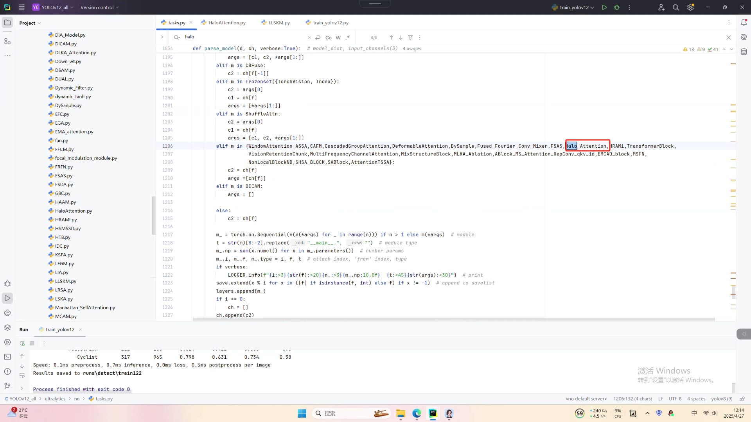
Task: Click the Run train_yolov12 play icon
Action: (x=604, y=7)
